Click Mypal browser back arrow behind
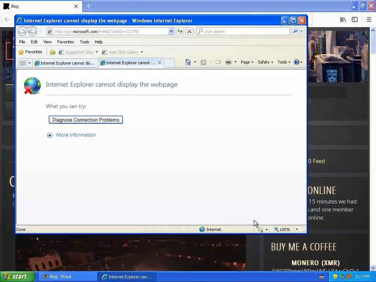 pyautogui.click(x=7, y=19)
